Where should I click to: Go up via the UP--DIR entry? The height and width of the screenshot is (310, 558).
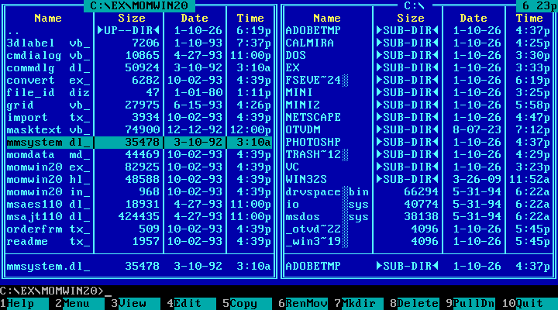tap(130, 30)
